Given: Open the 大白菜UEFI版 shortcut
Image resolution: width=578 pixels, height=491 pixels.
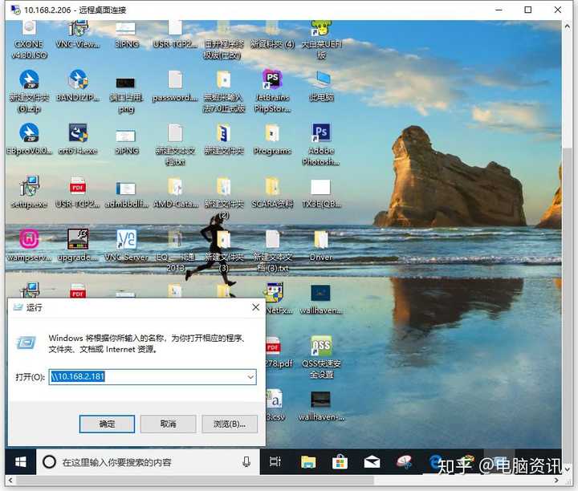Looking at the screenshot, I should (x=321, y=40).
